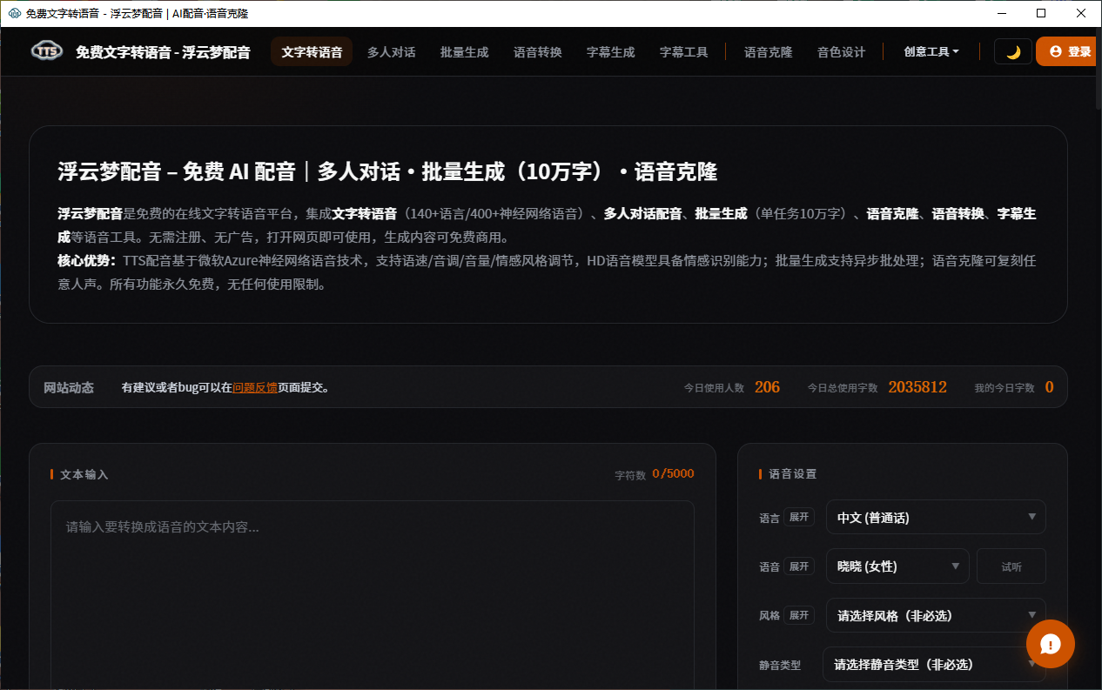
Task: Click the 静音类型 label
Action: [x=780, y=665]
